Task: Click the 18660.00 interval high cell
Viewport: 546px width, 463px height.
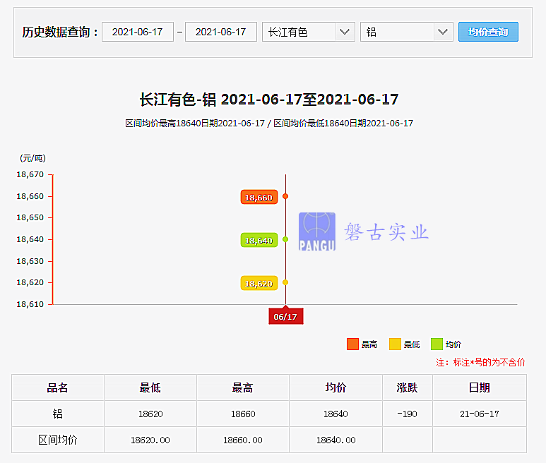Action: point(243,440)
